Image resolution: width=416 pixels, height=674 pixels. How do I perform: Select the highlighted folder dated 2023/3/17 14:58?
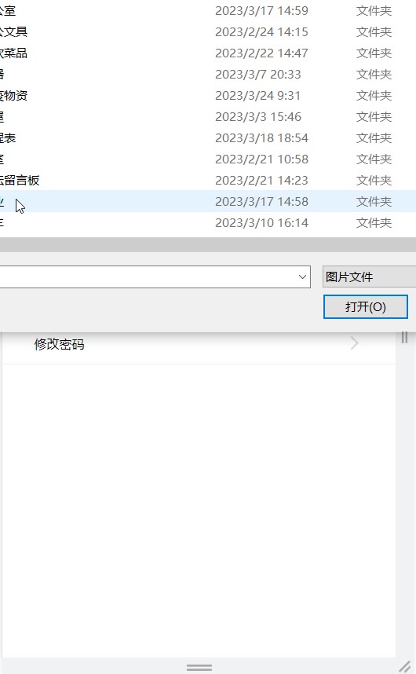(x=208, y=202)
